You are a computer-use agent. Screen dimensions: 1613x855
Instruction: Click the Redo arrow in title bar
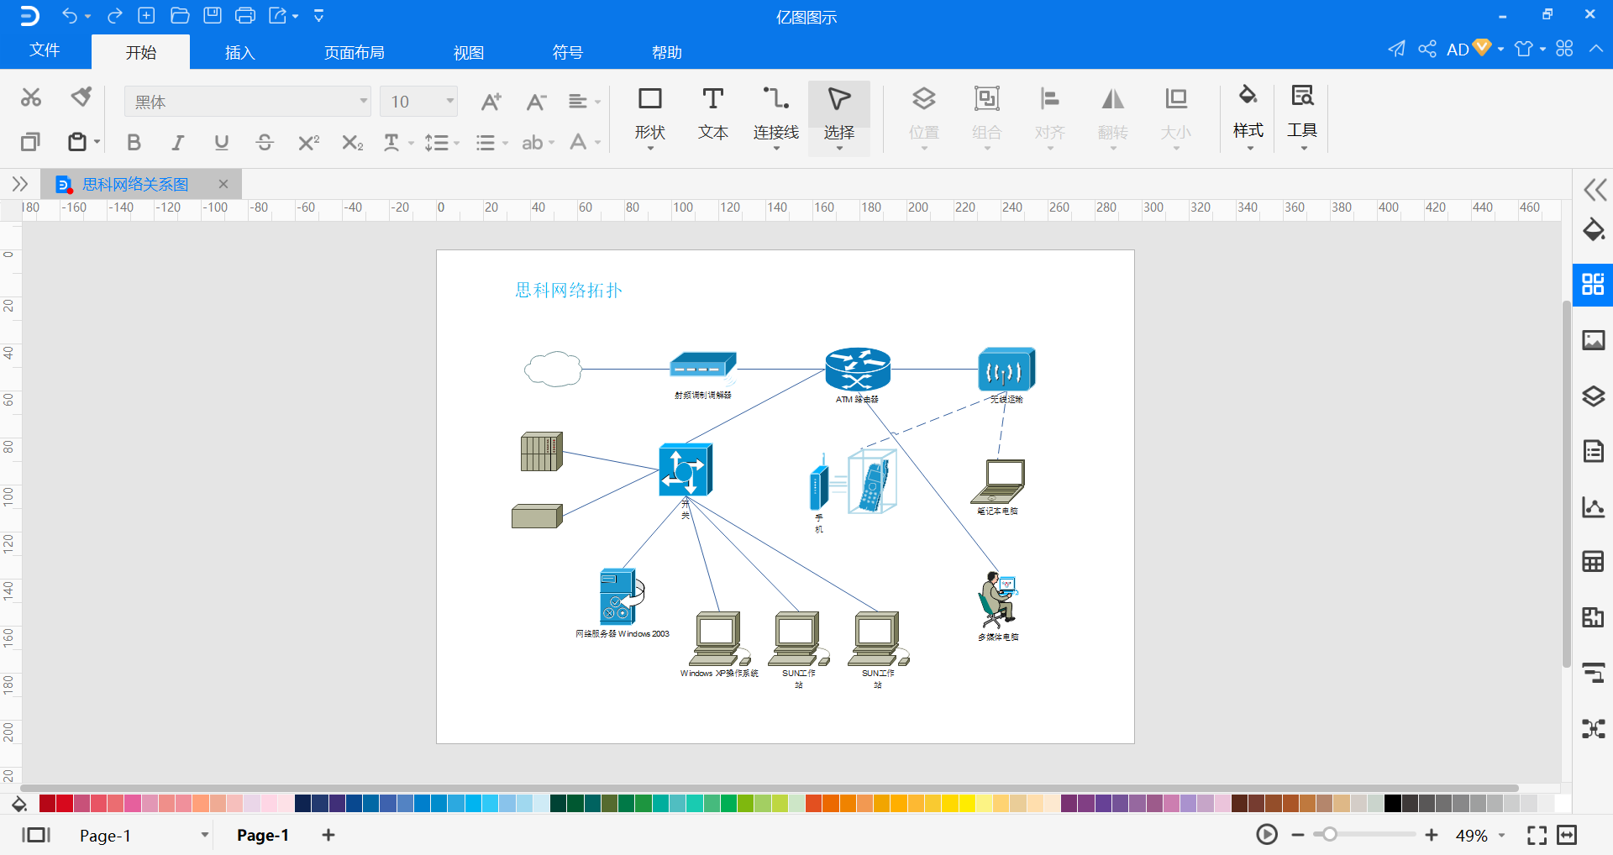pyautogui.click(x=115, y=15)
